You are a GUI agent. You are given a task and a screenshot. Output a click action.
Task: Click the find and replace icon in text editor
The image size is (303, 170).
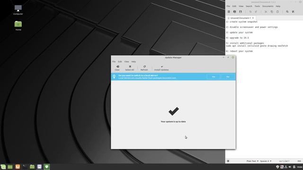(293, 12)
